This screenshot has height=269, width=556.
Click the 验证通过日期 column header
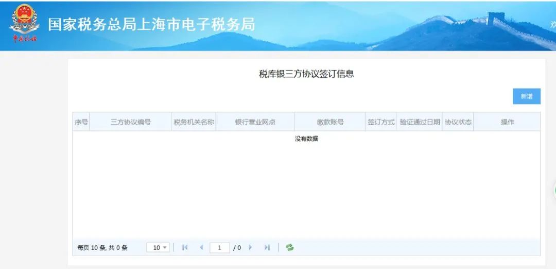pos(420,122)
